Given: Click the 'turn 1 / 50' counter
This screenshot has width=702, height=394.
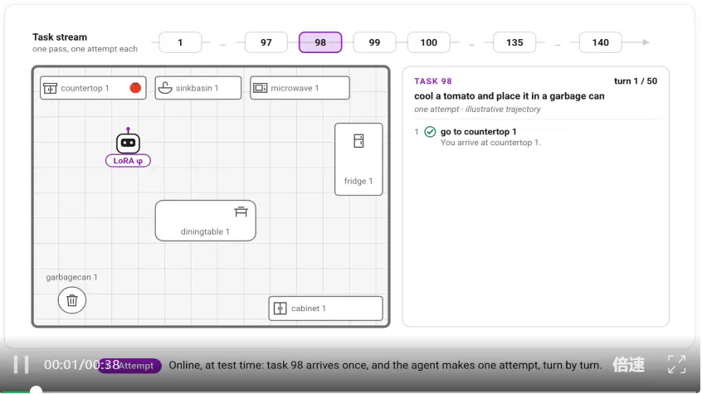Looking at the screenshot, I should pyautogui.click(x=636, y=81).
